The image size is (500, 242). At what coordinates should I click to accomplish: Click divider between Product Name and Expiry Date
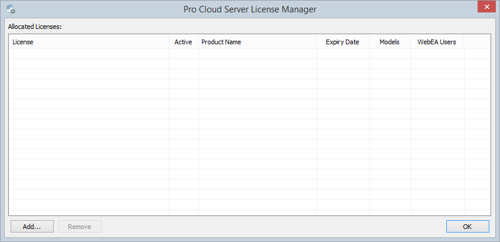[316, 42]
